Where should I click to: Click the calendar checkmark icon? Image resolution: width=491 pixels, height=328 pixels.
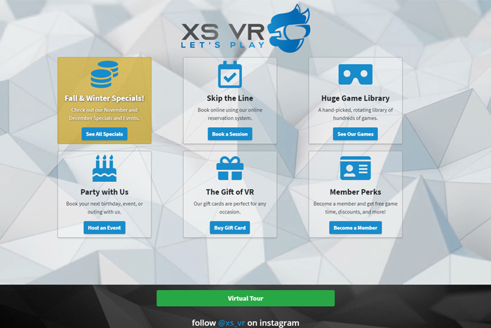(x=230, y=74)
